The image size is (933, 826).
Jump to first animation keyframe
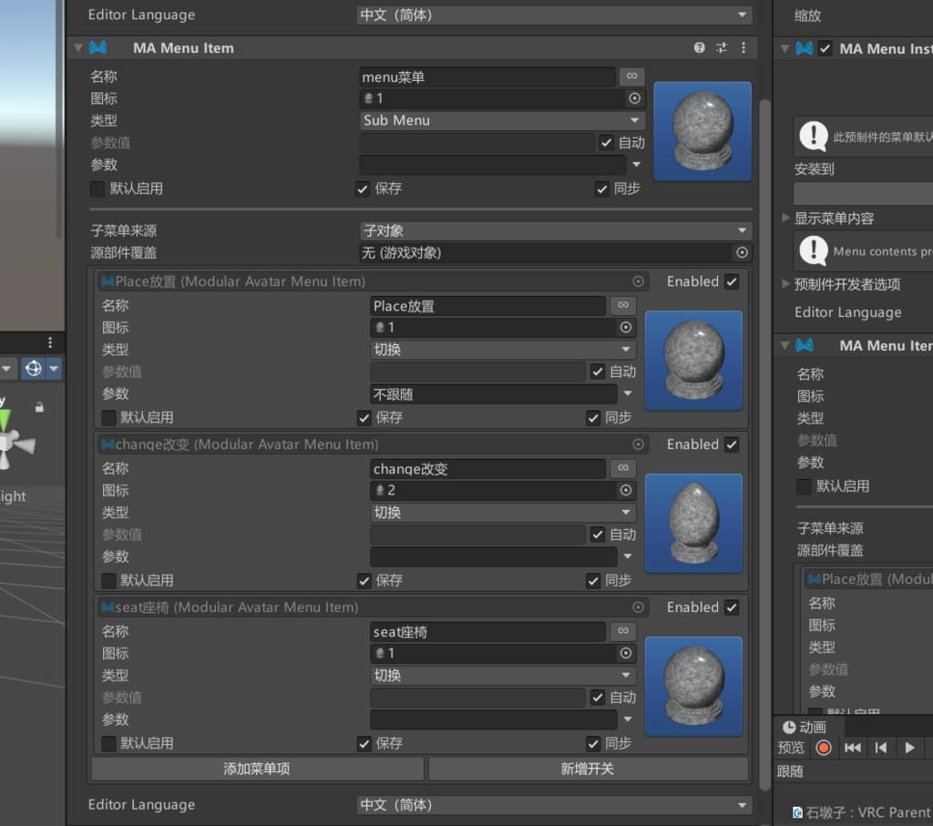[852, 748]
